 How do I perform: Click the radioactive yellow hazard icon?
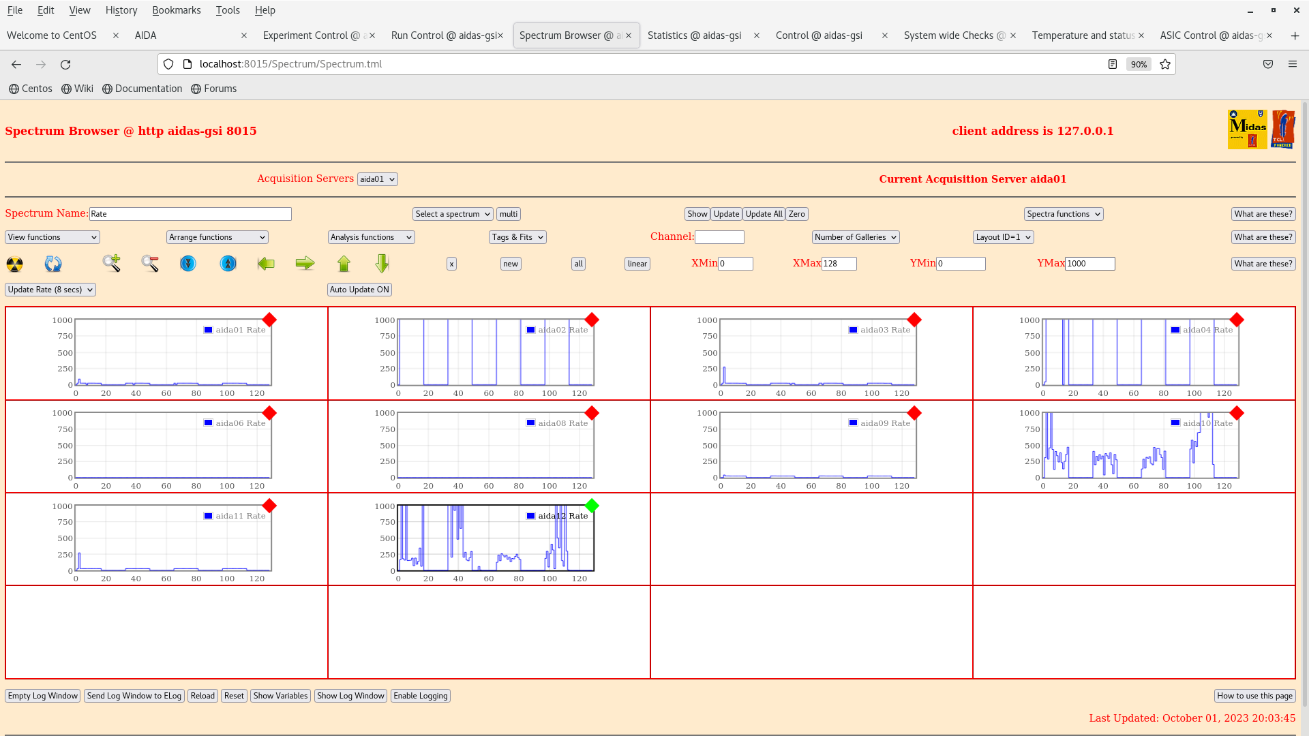click(x=14, y=264)
